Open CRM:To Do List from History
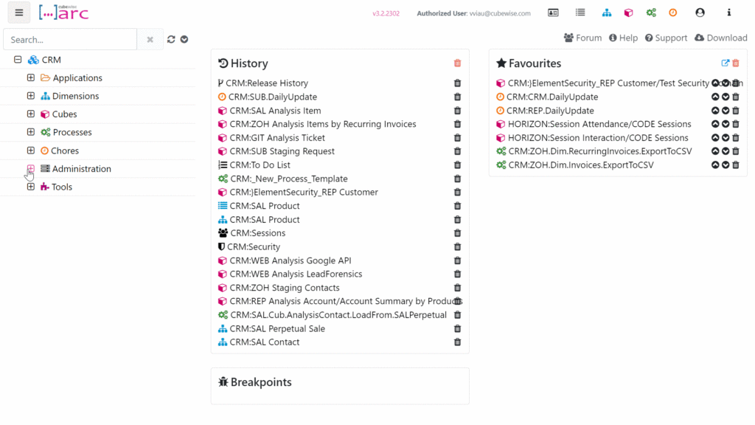 (260, 165)
